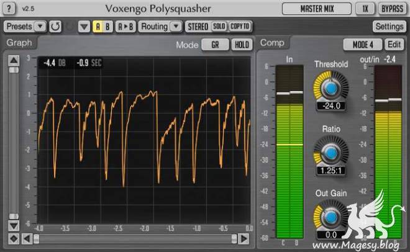410x252 pixels.
Task: Open the Presets dropdown
Action: coord(25,27)
